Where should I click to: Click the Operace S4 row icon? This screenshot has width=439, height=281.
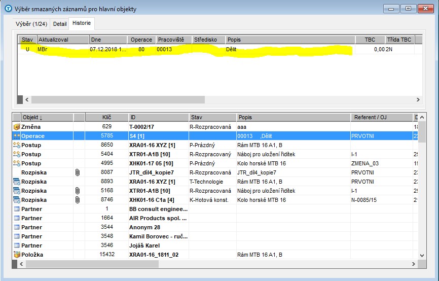(x=16, y=136)
